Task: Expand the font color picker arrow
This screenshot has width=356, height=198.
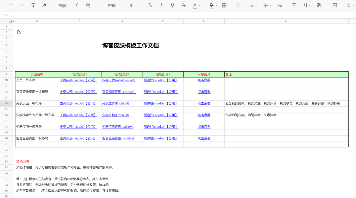Action: point(200,5)
